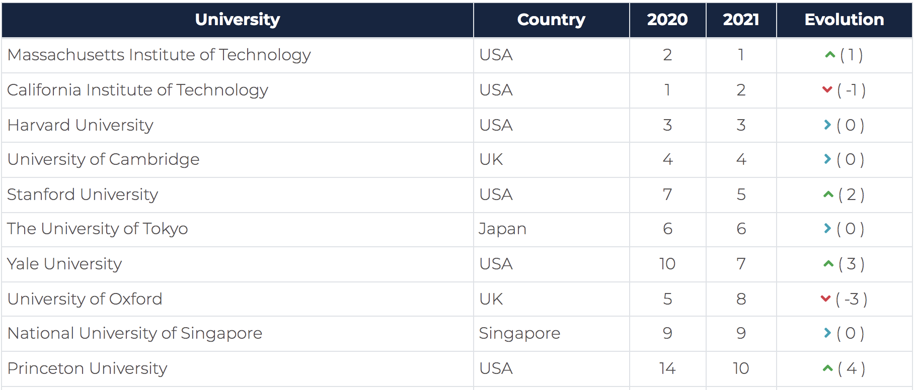
Task: Click the blue arrow in Singapore university row
Action: 827,333
